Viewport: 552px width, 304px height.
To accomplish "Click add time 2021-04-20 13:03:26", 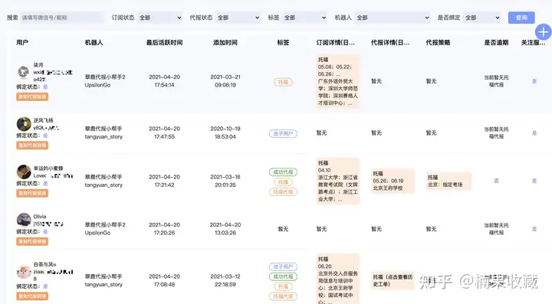I will (x=225, y=228).
